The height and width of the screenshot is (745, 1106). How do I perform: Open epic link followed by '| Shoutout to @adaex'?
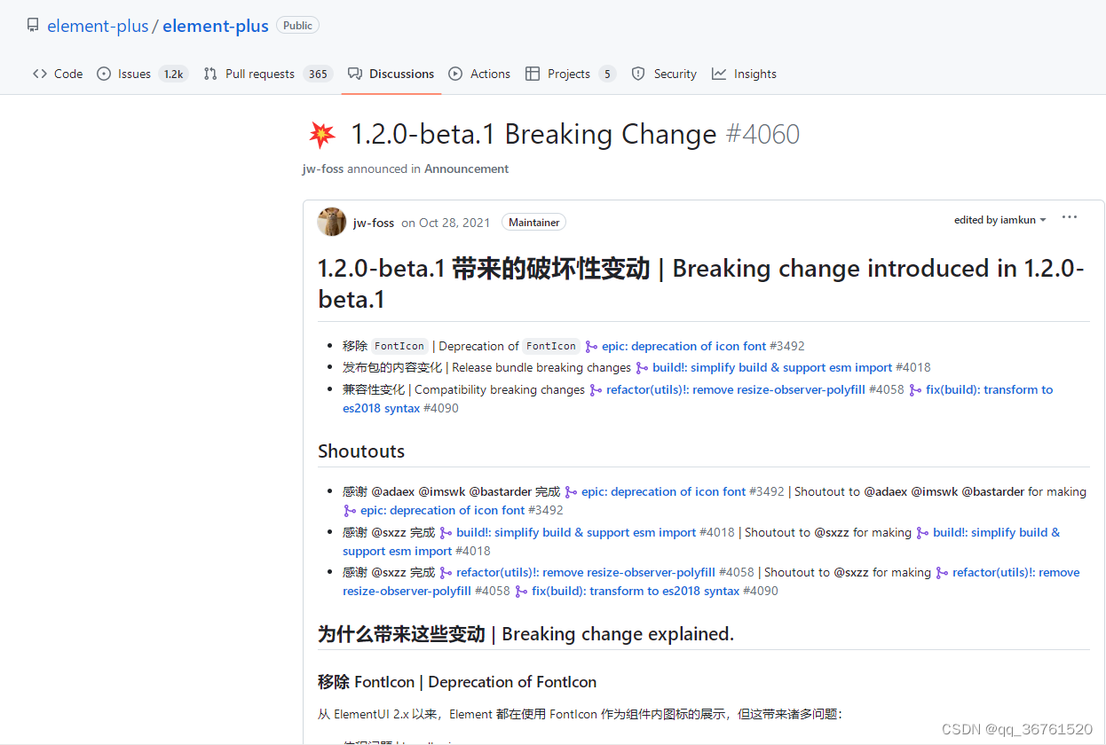point(664,491)
